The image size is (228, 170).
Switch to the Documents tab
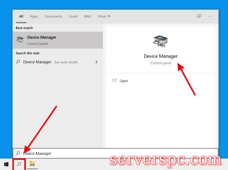point(53,16)
